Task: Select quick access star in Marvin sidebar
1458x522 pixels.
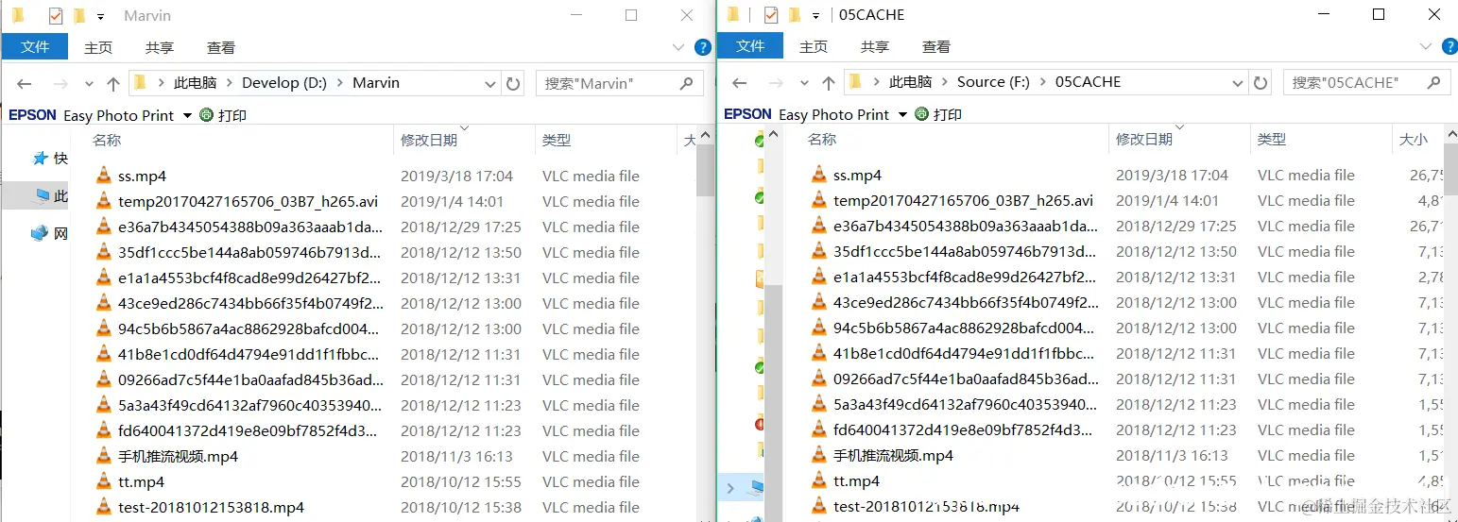Action: click(x=40, y=158)
